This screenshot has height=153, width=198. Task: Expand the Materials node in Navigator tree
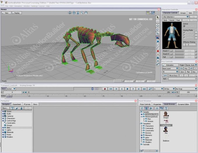[3, 132]
